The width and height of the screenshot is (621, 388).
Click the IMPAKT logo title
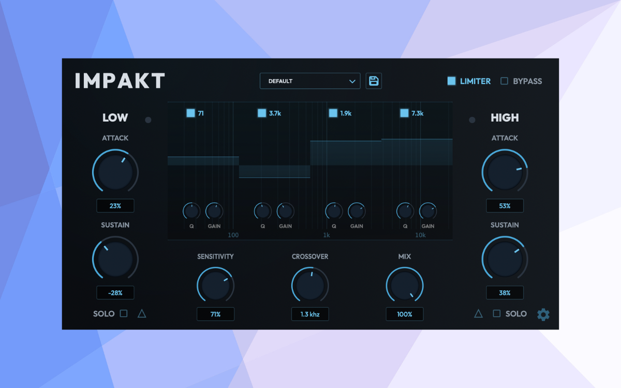120,81
